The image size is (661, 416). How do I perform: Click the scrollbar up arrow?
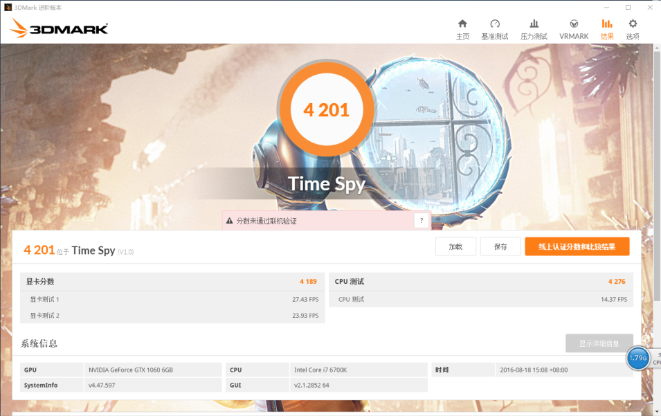pyautogui.click(x=657, y=48)
